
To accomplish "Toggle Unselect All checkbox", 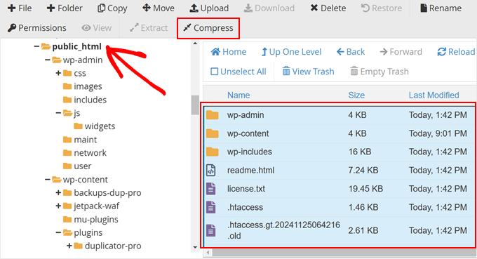I will (238, 72).
